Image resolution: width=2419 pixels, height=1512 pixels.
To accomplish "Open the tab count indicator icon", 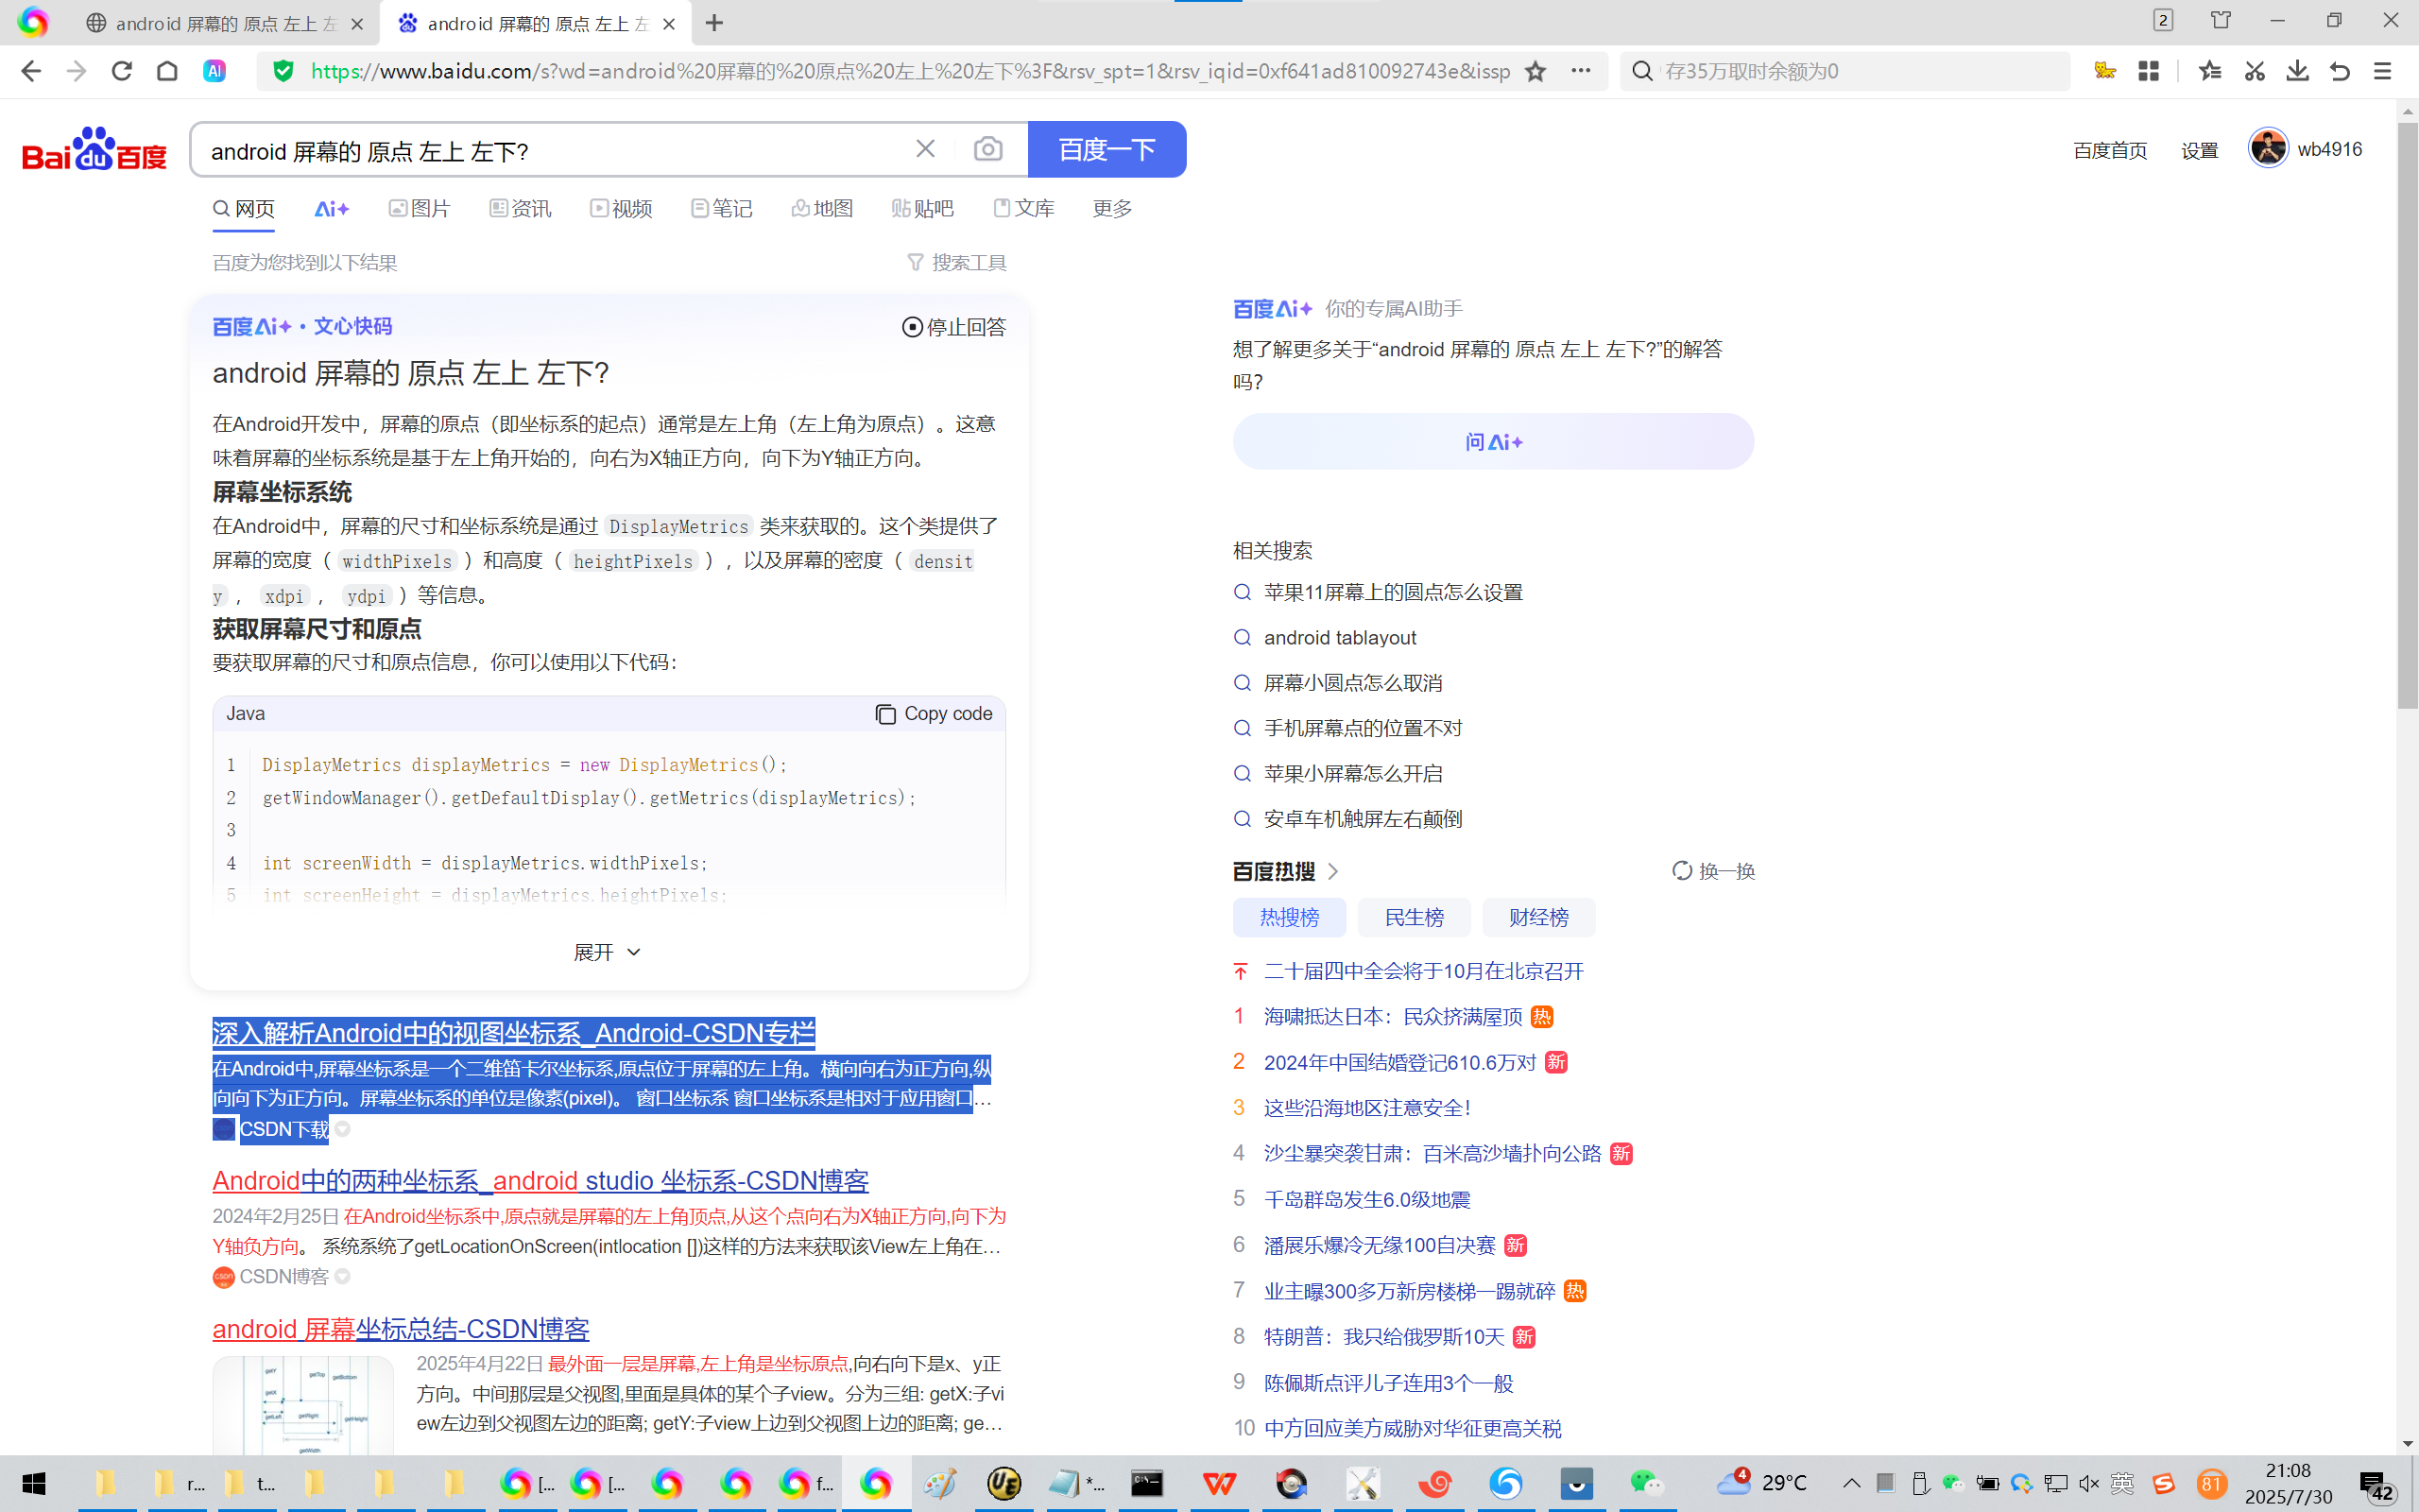I will 2163,21.
